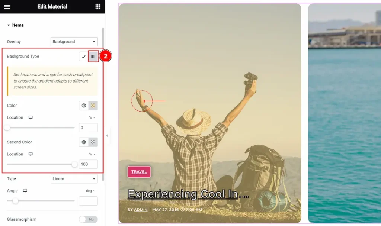Collapse the Items section
The image size is (381, 226).
click(15, 25)
